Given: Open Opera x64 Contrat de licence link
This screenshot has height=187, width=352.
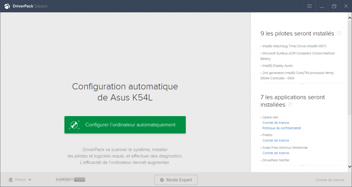Looking at the screenshot, I should [276, 122].
